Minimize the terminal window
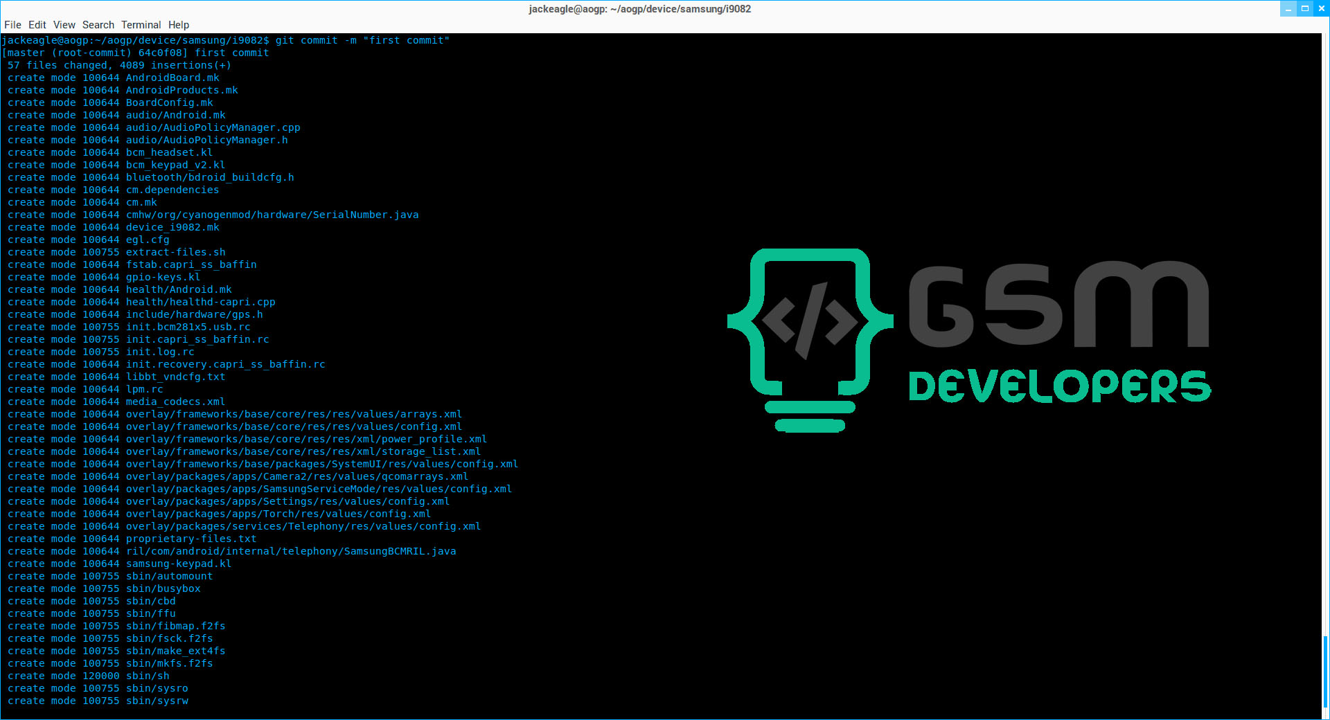 coord(1288,8)
